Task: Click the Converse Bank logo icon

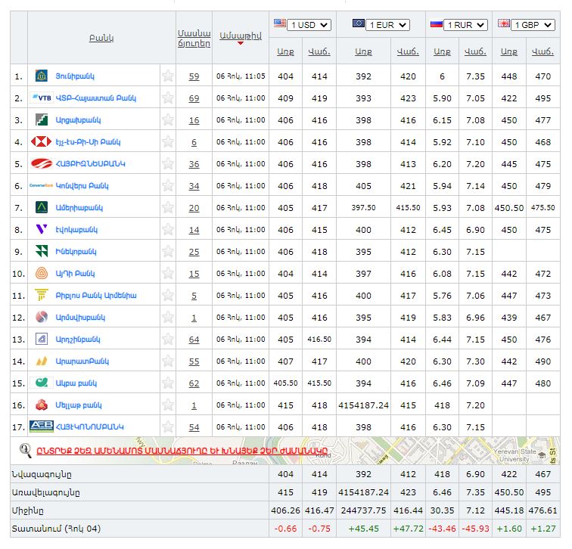Action: click(x=41, y=186)
